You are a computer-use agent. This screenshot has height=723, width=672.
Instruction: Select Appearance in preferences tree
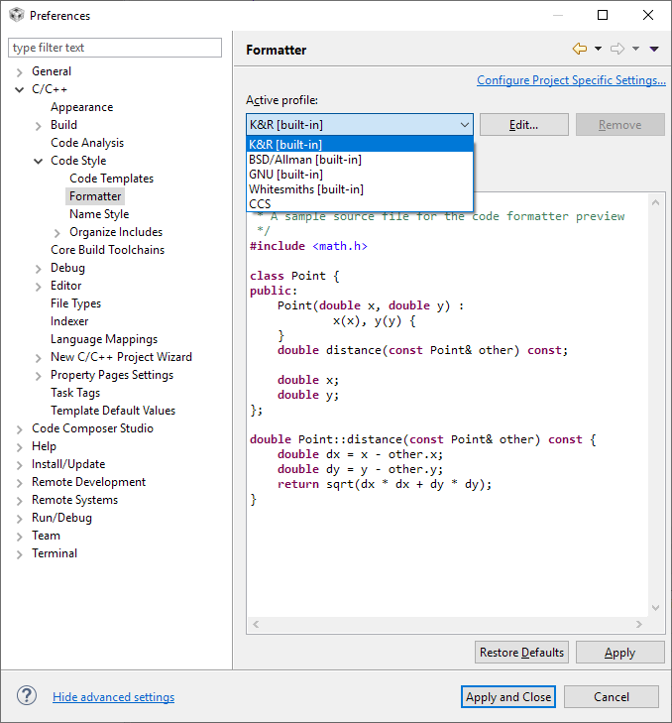(81, 107)
